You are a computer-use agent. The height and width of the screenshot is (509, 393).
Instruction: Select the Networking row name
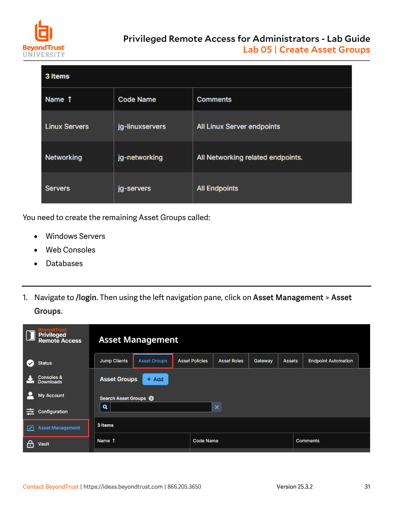click(x=63, y=157)
